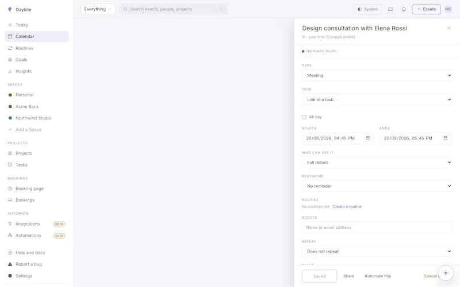The image size is (460, 287).
Task: Select the Acme Bank space
Action: 37,107
